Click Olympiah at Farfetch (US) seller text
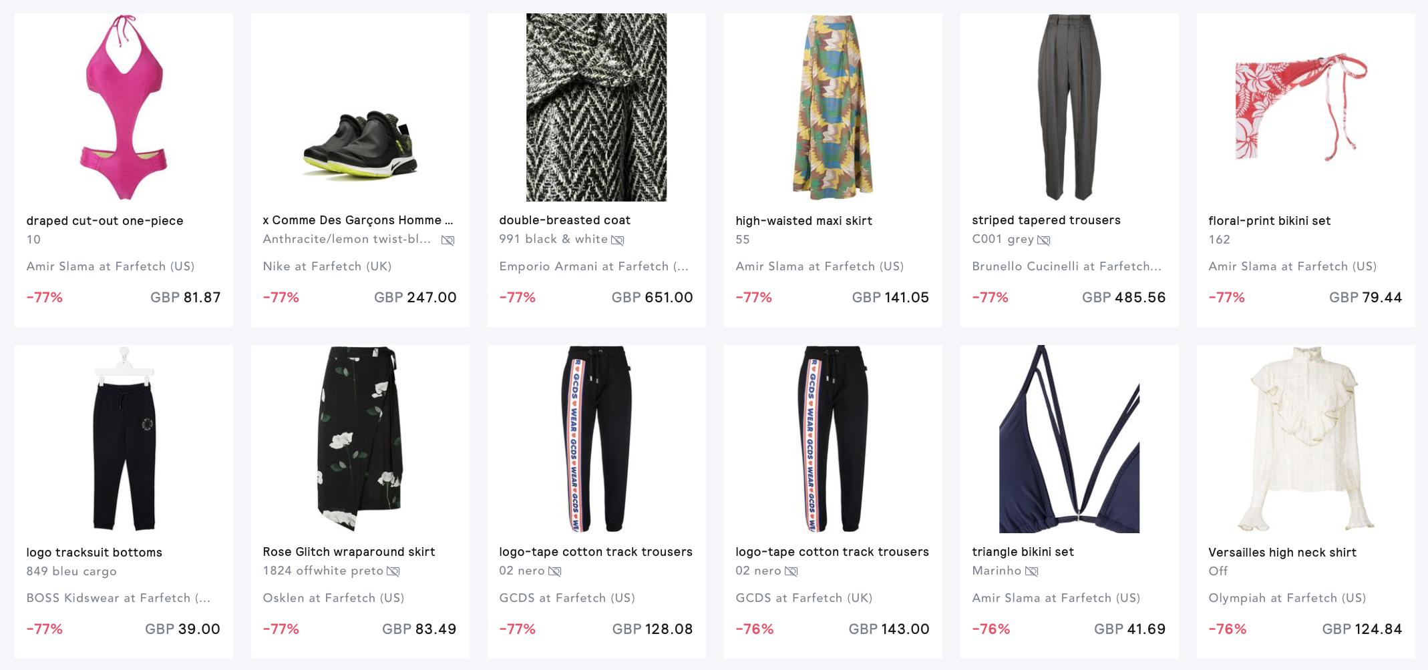The height and width of the screenshot is (670, 1428). [1287, 598]
